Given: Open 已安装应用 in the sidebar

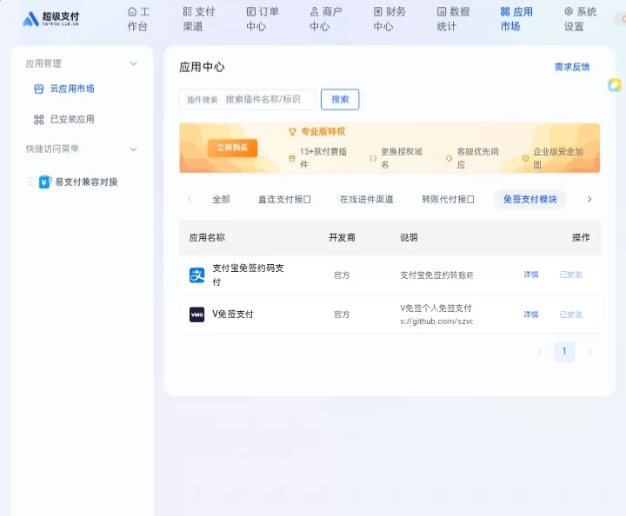Looking at the screenshot, I should pyautogui.click(x=71, y=120).
